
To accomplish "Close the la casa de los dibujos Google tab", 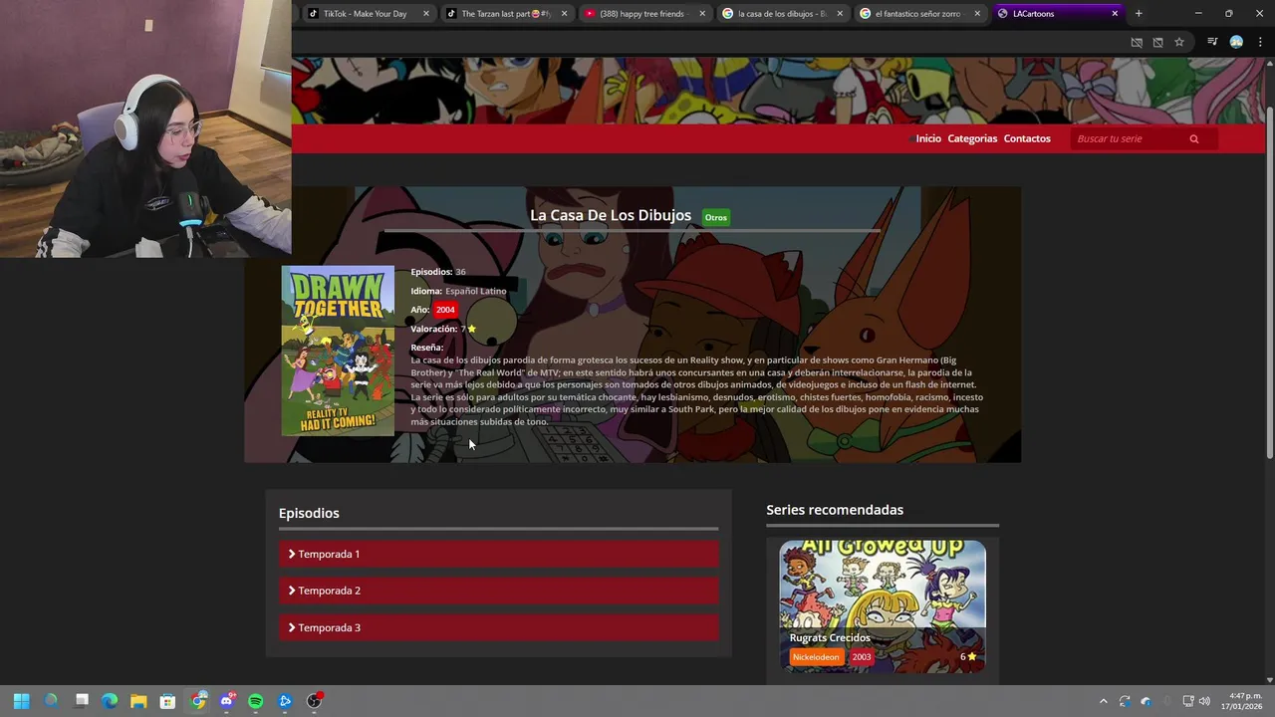I will 840,14.
